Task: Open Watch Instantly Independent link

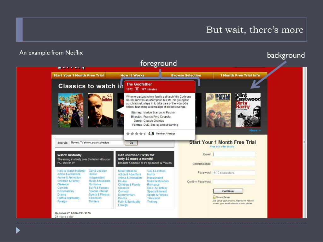Action: [97, 178]
